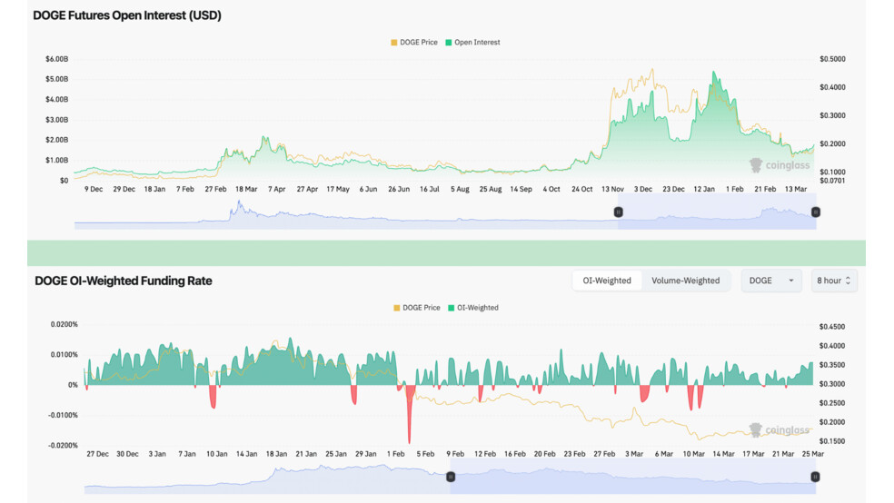Toggle Open Interest legend series
The height and width of the screenshot is (503, 894).
472,42
